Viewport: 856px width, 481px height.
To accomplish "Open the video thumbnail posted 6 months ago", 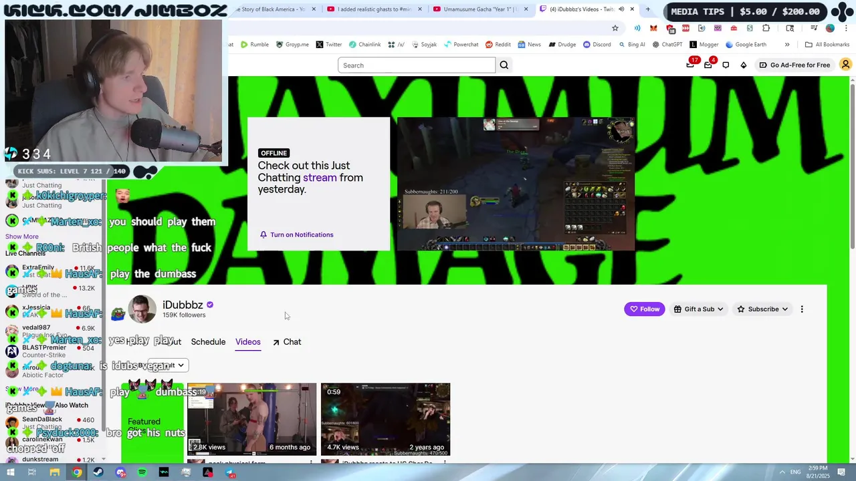I will [251, 419].
